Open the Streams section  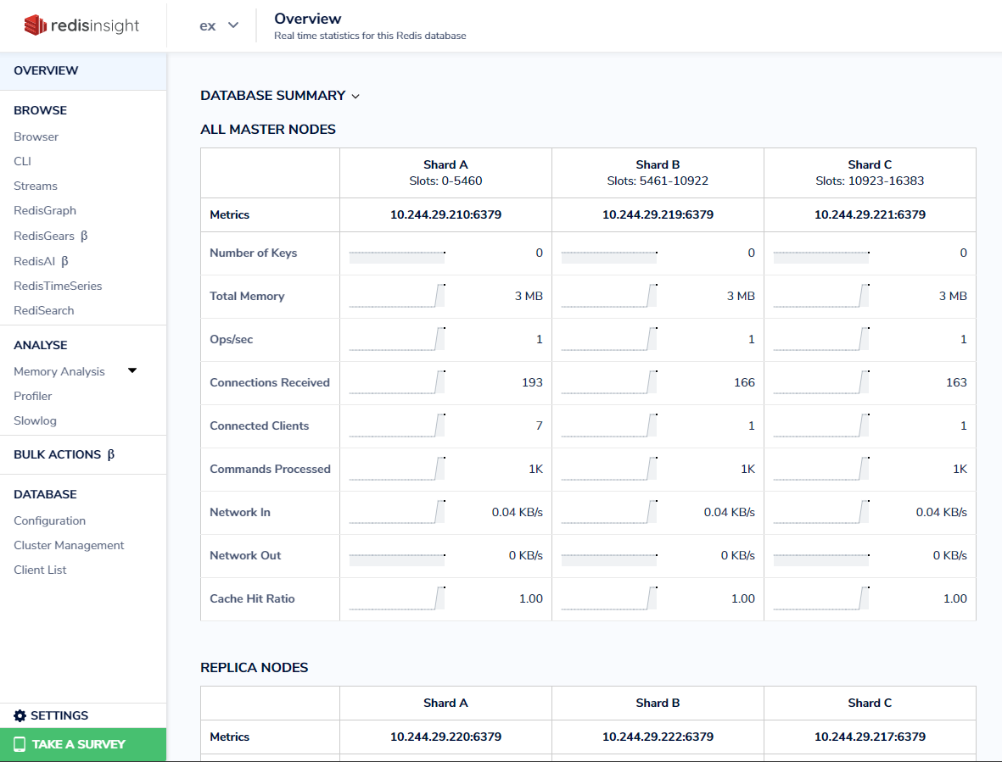[x=36, y=186]
